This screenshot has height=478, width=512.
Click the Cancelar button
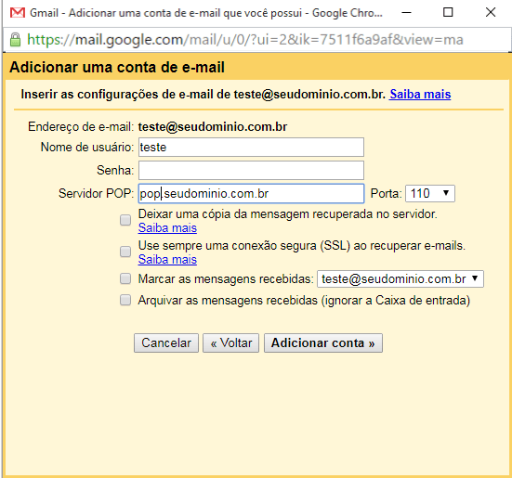click(x=166, y=343)
